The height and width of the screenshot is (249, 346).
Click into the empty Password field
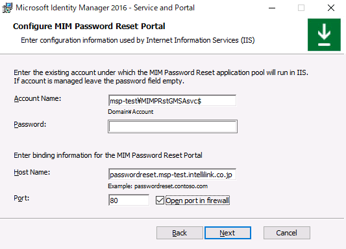click(173, 126)
